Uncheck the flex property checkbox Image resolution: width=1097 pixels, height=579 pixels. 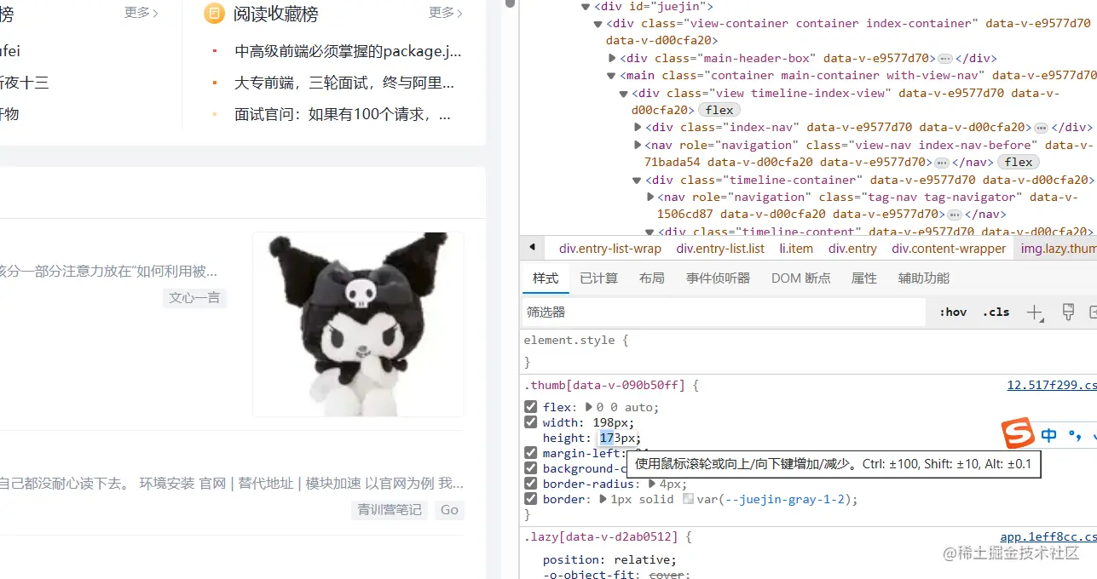click(x=530, y=407)
